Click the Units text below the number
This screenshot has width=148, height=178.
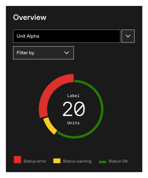(73, 123)
